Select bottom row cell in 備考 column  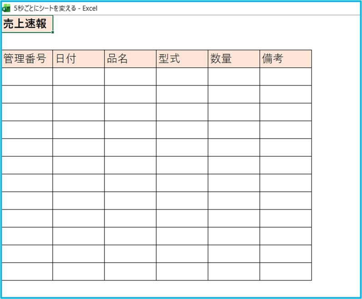point(285,271)
